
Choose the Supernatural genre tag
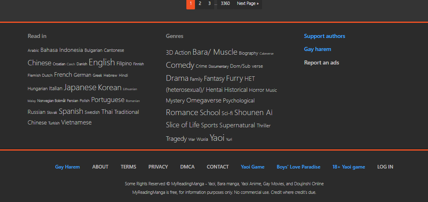237,125
